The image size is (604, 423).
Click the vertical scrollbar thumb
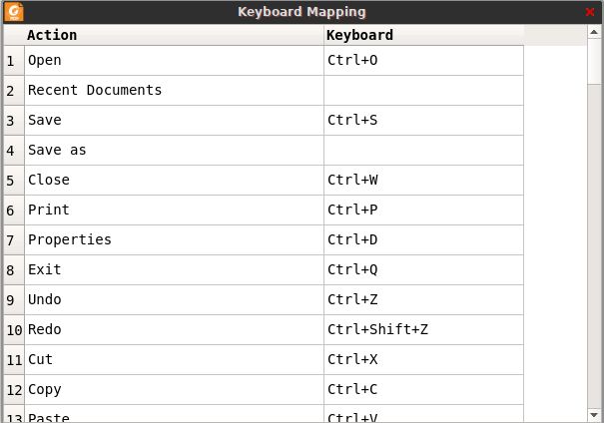594,61
